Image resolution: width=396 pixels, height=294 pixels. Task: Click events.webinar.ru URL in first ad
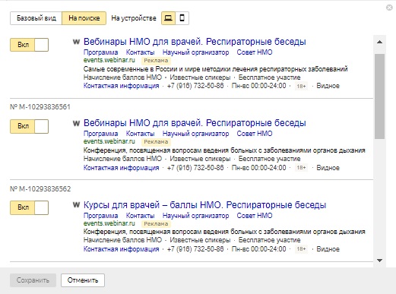(x=109, y=60)
